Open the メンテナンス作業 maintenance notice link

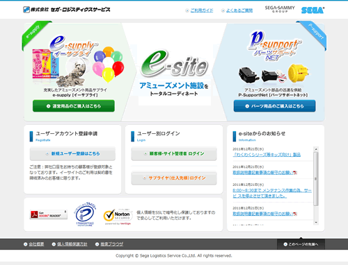pyautogui.click(x=272, y=193)
